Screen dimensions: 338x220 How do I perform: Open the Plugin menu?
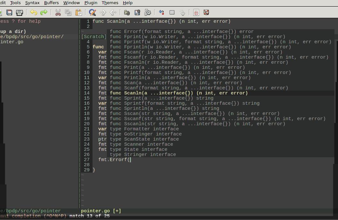(91, 3)
